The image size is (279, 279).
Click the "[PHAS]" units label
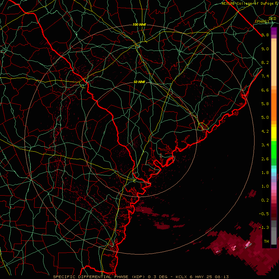tap(262, 21)
